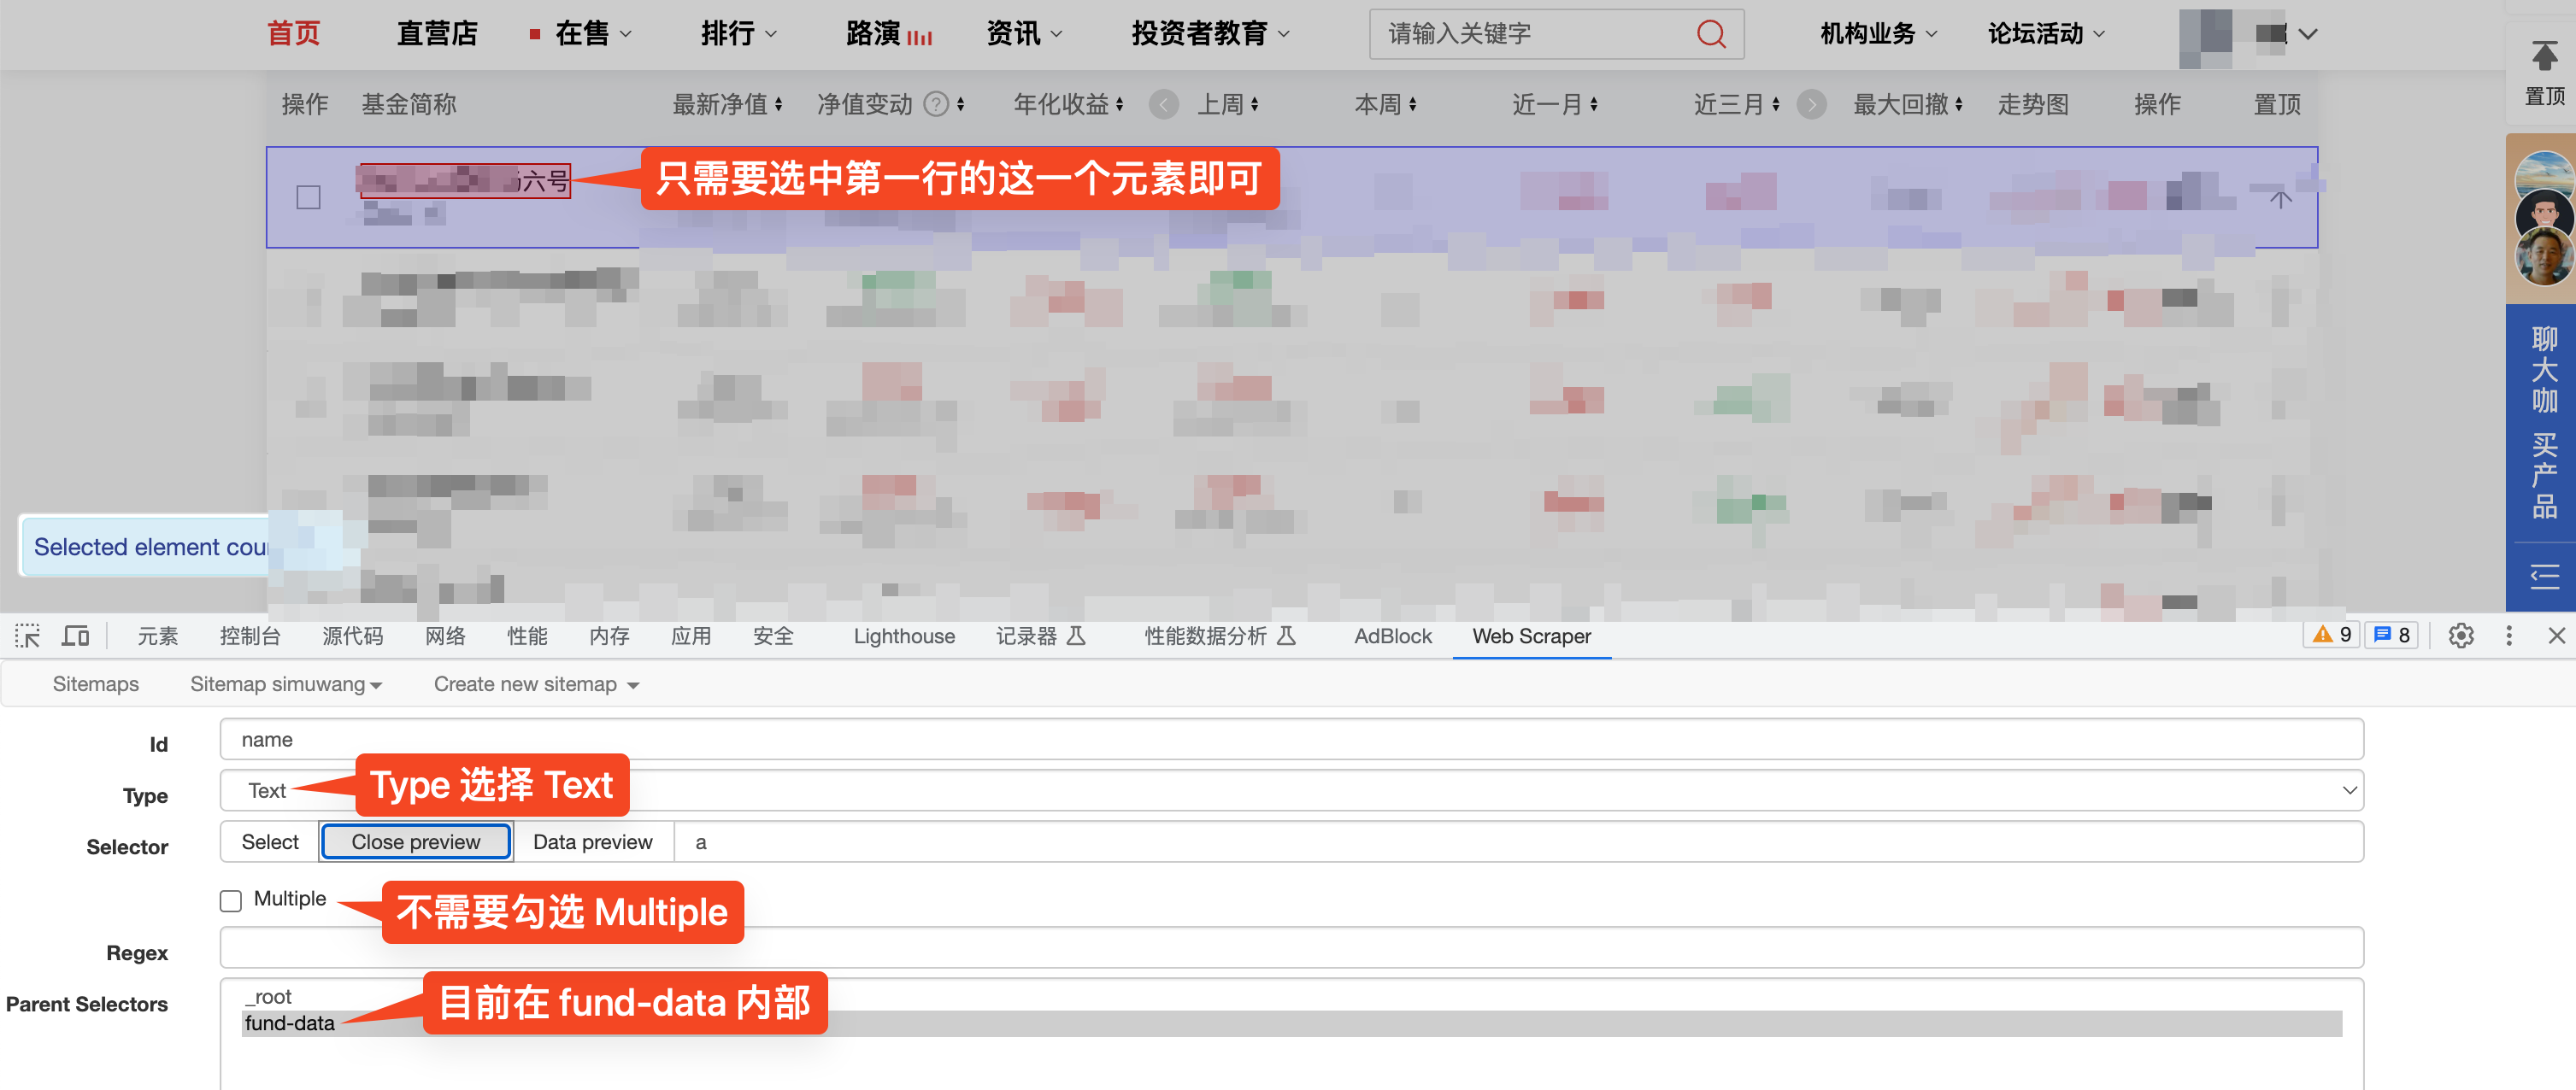The width and height of the screenshot is (2576, 1090).
Task: Click the search magnifier icon
Action: (1710, 34)
